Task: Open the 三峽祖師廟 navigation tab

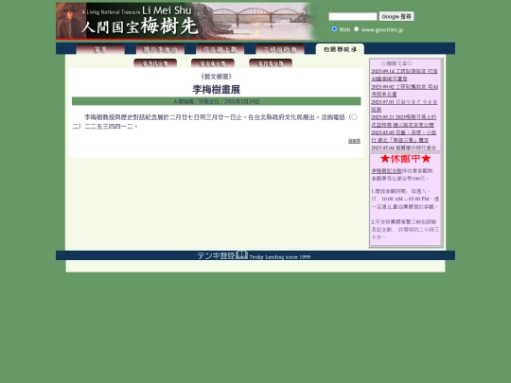Action: (279, 49)
